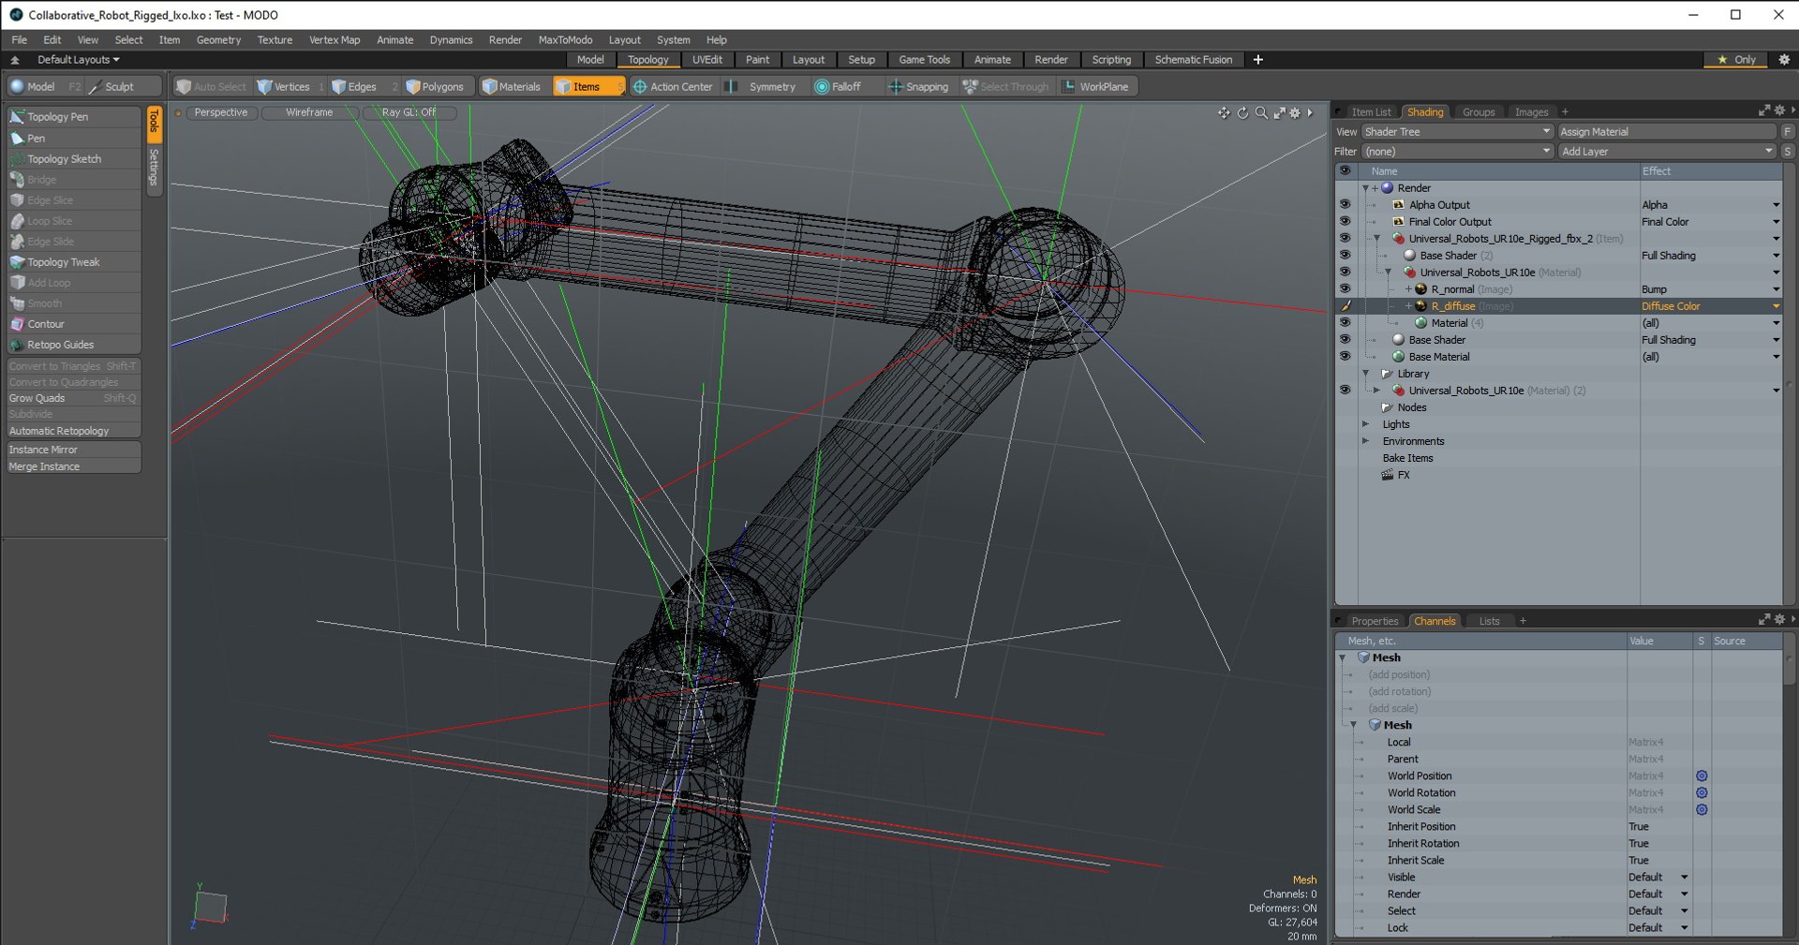
Task: Toggle Snapping on the toolbar
Action: pyautogui.click(x=919, y=87)
